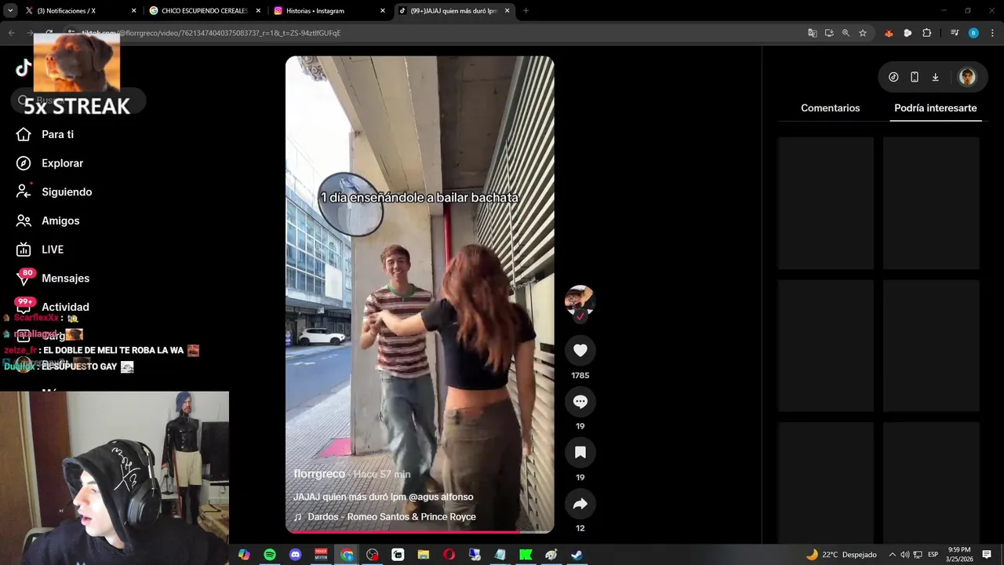
Task: Switch to the Comentarios tab
Action: [x=830, y=108]
